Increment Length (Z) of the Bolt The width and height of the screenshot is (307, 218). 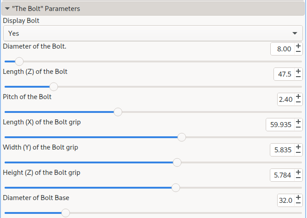(298, 71)
